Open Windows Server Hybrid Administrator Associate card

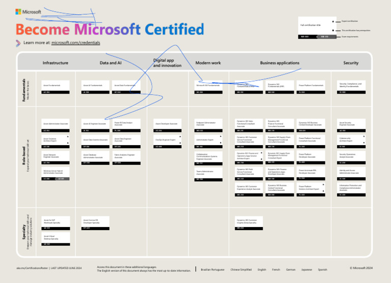[55, 174]
